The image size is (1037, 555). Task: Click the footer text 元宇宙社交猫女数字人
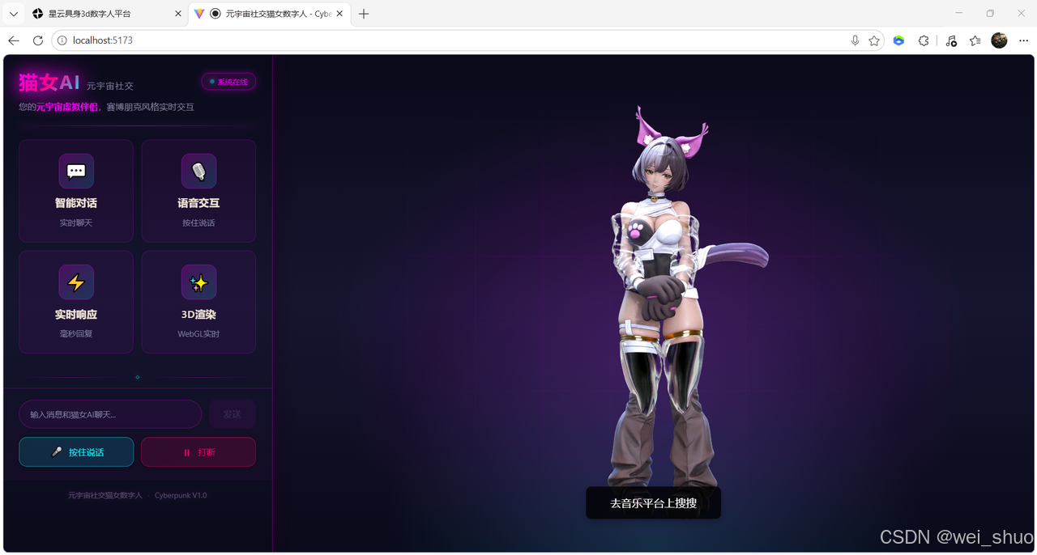[x=105, y=495]
